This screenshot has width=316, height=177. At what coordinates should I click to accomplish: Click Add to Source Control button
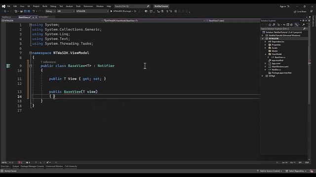coord(270,171)
